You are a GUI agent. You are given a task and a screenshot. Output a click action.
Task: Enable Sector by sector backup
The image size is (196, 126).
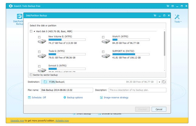pos(31,75)
